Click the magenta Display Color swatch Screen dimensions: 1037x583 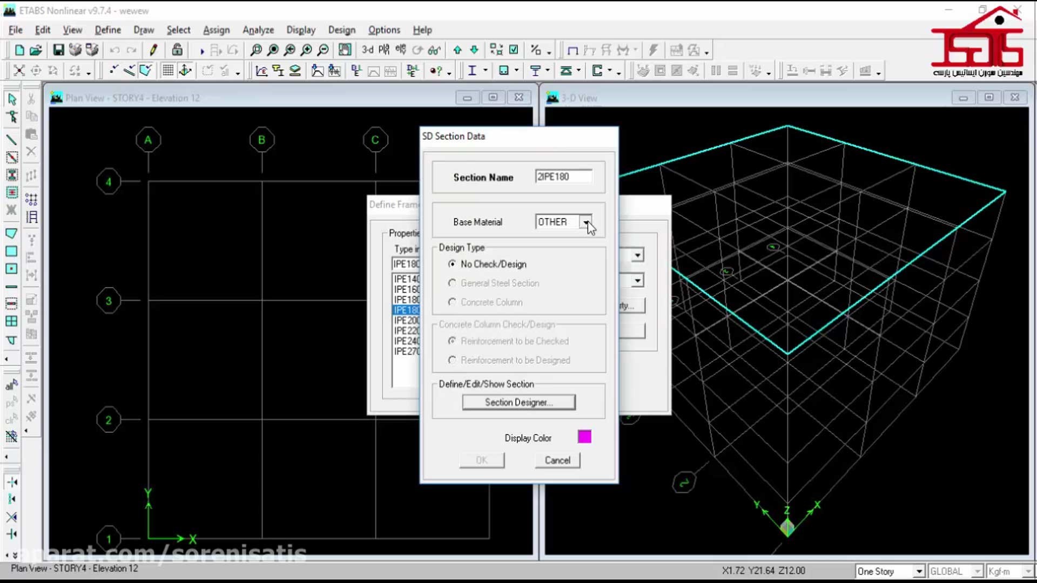(583, 437)
